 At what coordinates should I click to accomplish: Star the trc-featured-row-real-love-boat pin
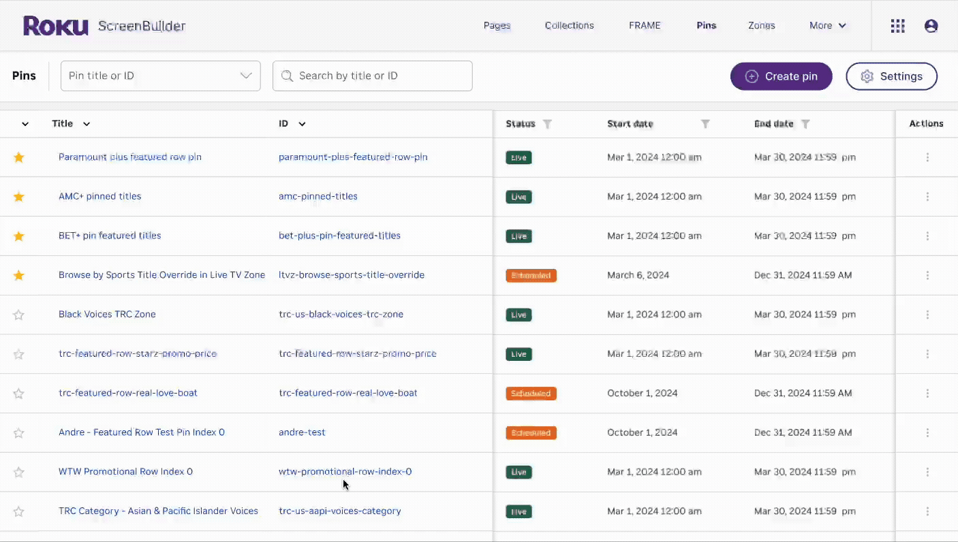coord(19,394)
